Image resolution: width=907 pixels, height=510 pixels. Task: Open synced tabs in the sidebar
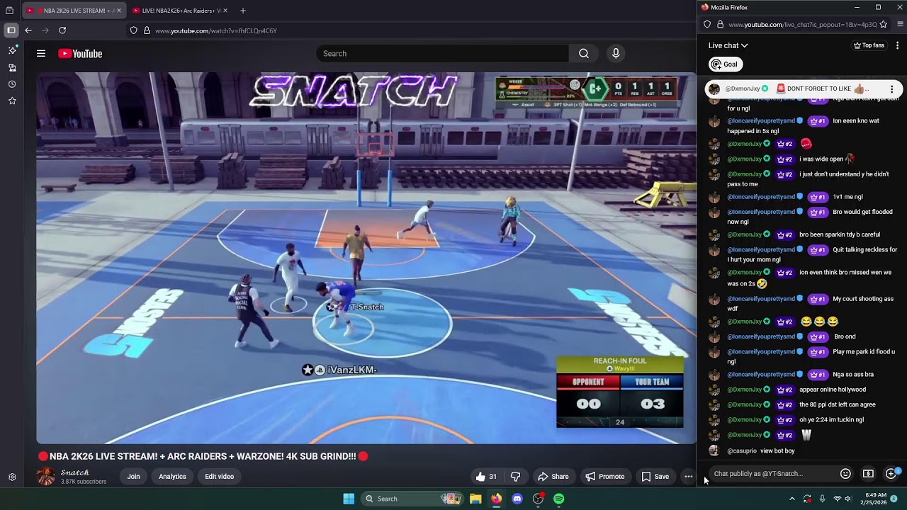pyautogui.click(x=12, y=67)
